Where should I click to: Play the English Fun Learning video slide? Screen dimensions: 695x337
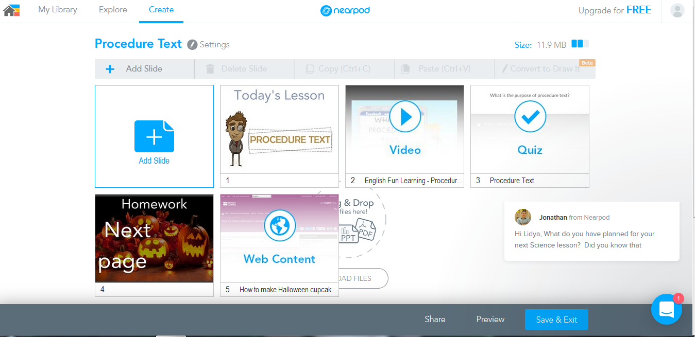(404, 117)
